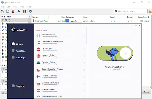Image resolution: width=152 pixels, height=99 pixels.
Task: Sort by the Seeds column header
Action: (112, 17)
